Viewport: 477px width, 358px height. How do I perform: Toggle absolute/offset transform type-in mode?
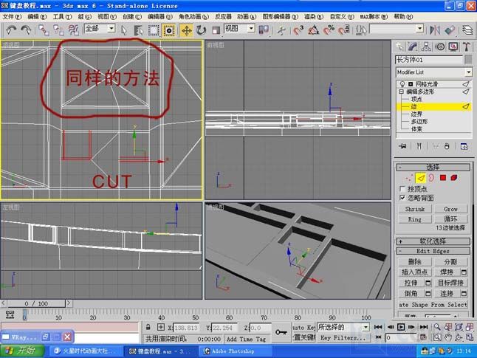[161, 327]
